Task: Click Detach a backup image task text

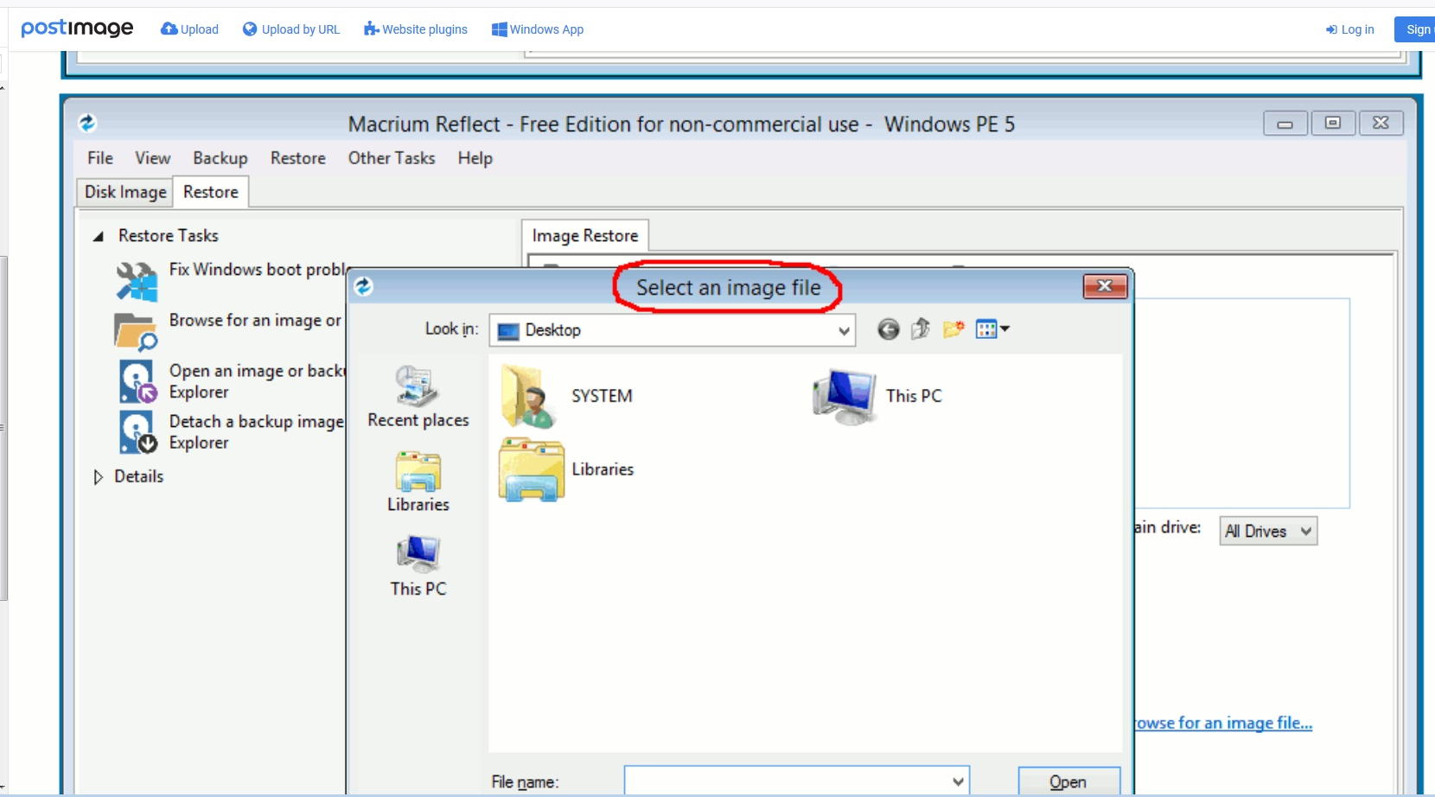Action: coord(257,431)
